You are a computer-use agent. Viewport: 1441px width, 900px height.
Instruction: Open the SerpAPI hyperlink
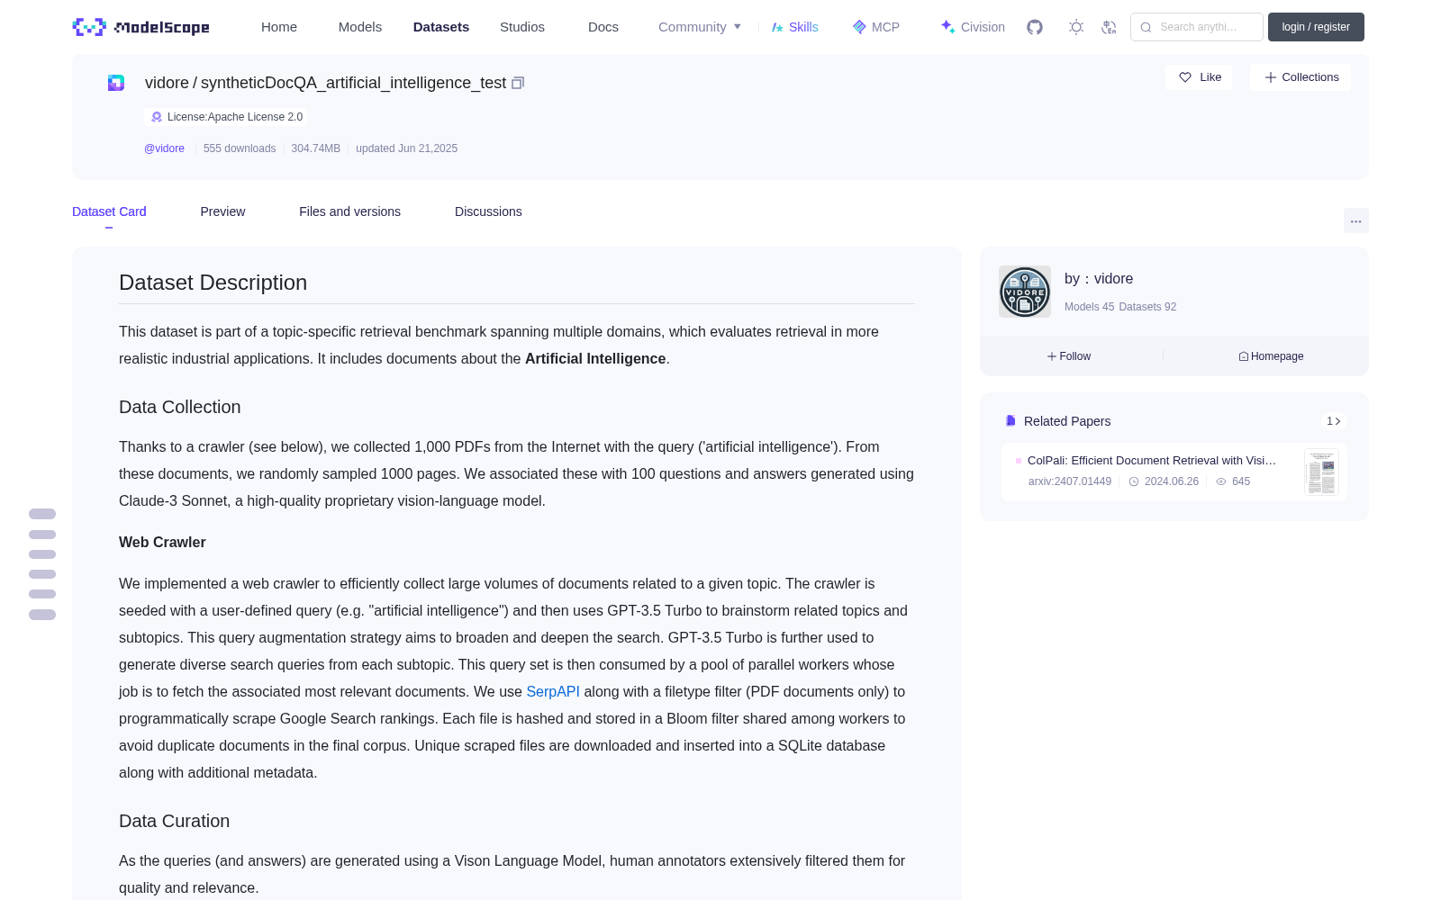coord(553,691)
